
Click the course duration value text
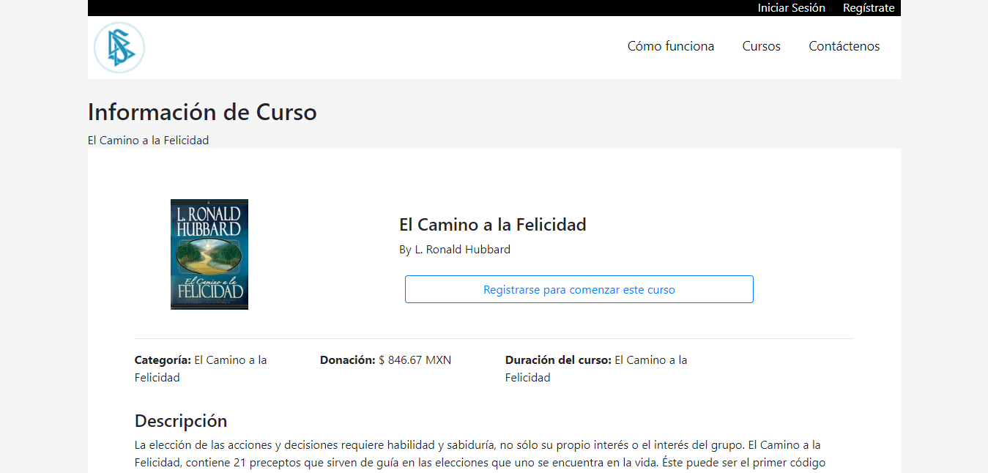(x=650, y=360)
